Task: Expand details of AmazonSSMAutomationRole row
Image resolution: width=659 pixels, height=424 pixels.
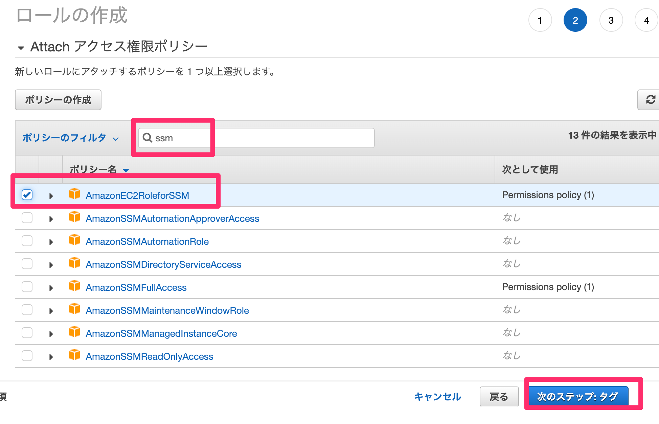Action: (51, 242)
